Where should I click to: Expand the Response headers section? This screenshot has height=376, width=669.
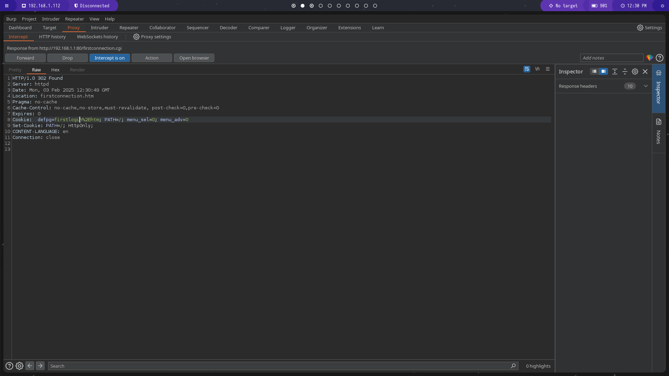click(646, 86)
